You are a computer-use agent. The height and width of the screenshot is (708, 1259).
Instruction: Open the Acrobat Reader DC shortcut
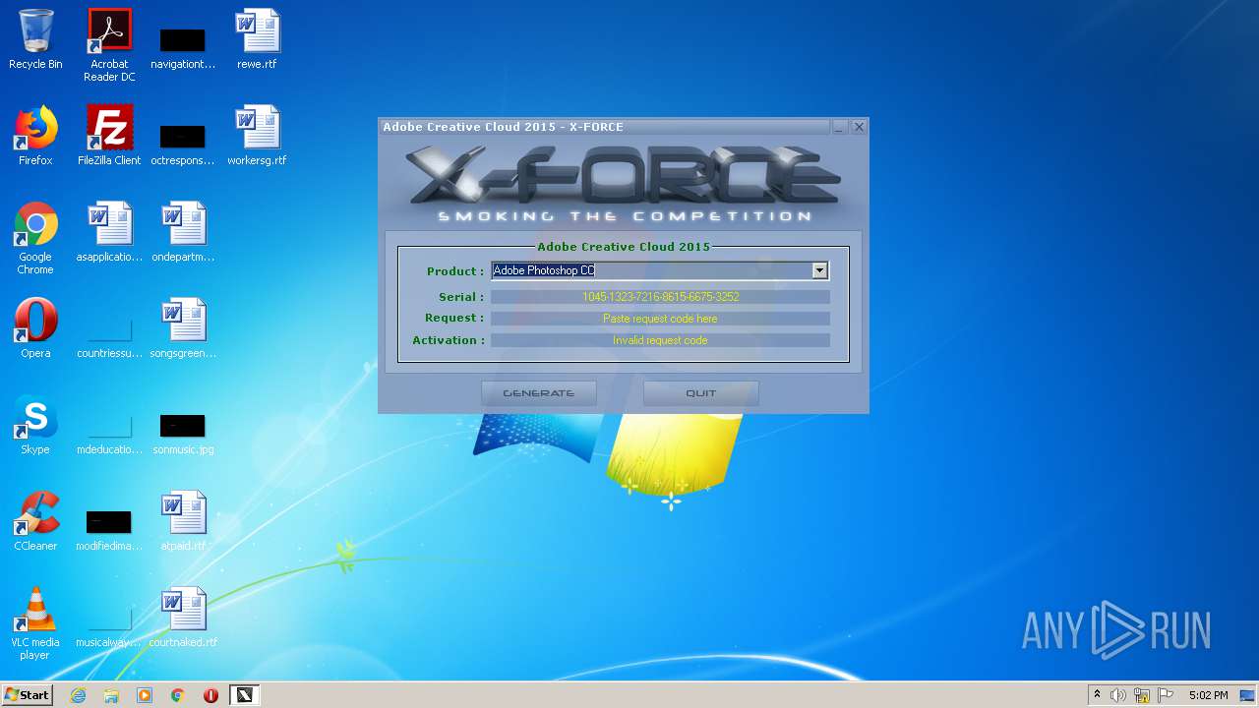coord(109,45)
